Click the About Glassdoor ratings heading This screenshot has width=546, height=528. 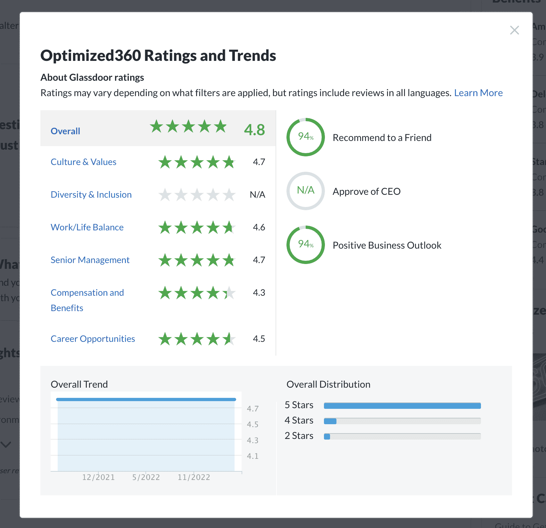pos(92,78)
